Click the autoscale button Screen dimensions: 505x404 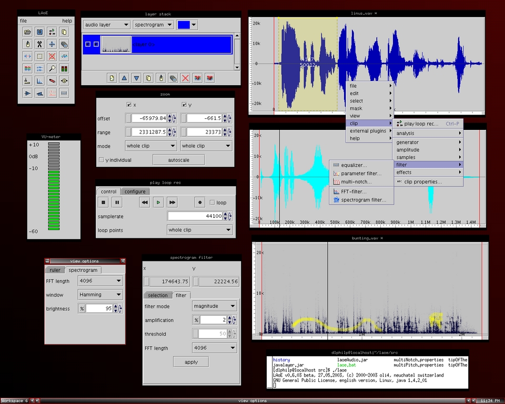[x=178, y=160]
